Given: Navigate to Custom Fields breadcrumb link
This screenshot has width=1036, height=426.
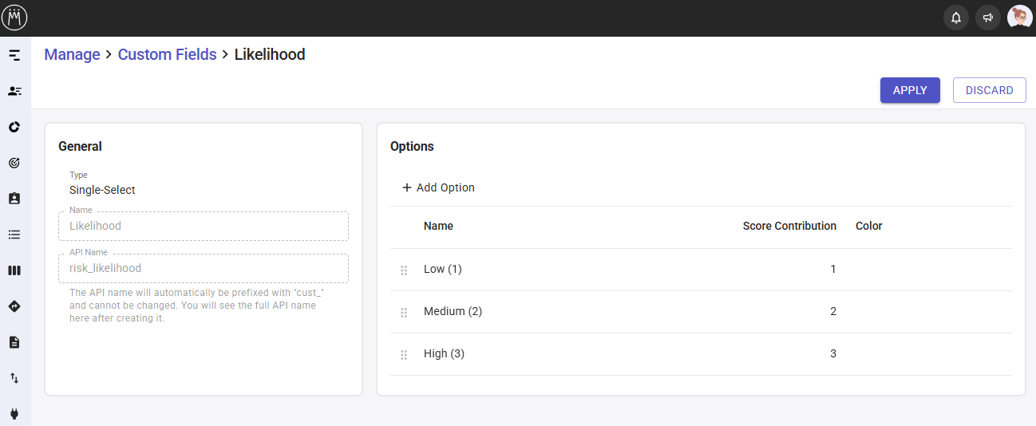Looking at the screenshot, I should (x=167, y=54).
